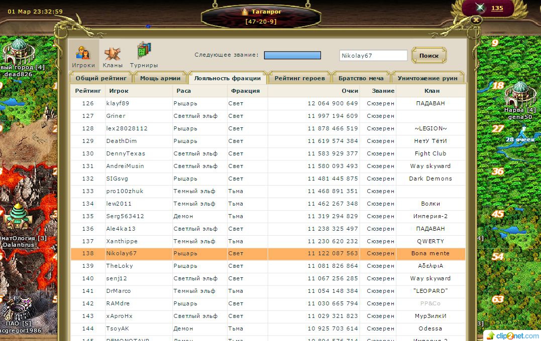This screenshot has height=341, width=541.
Task: Go to the Уничтожение руин tab
Action: [x=427, y=78]
